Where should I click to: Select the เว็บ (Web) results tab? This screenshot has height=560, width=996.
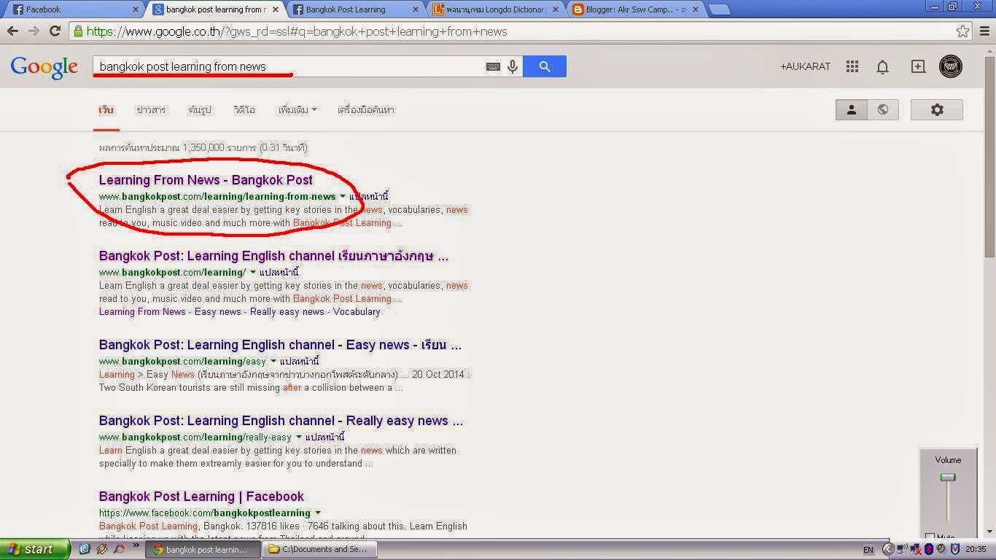tap(106, 110)
